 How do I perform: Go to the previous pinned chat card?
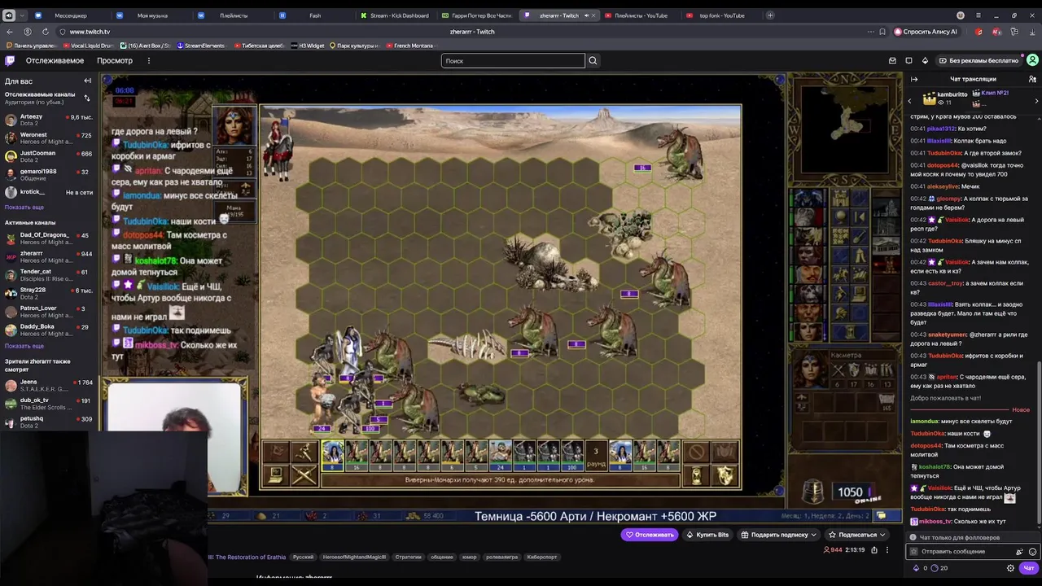point(909,101)
